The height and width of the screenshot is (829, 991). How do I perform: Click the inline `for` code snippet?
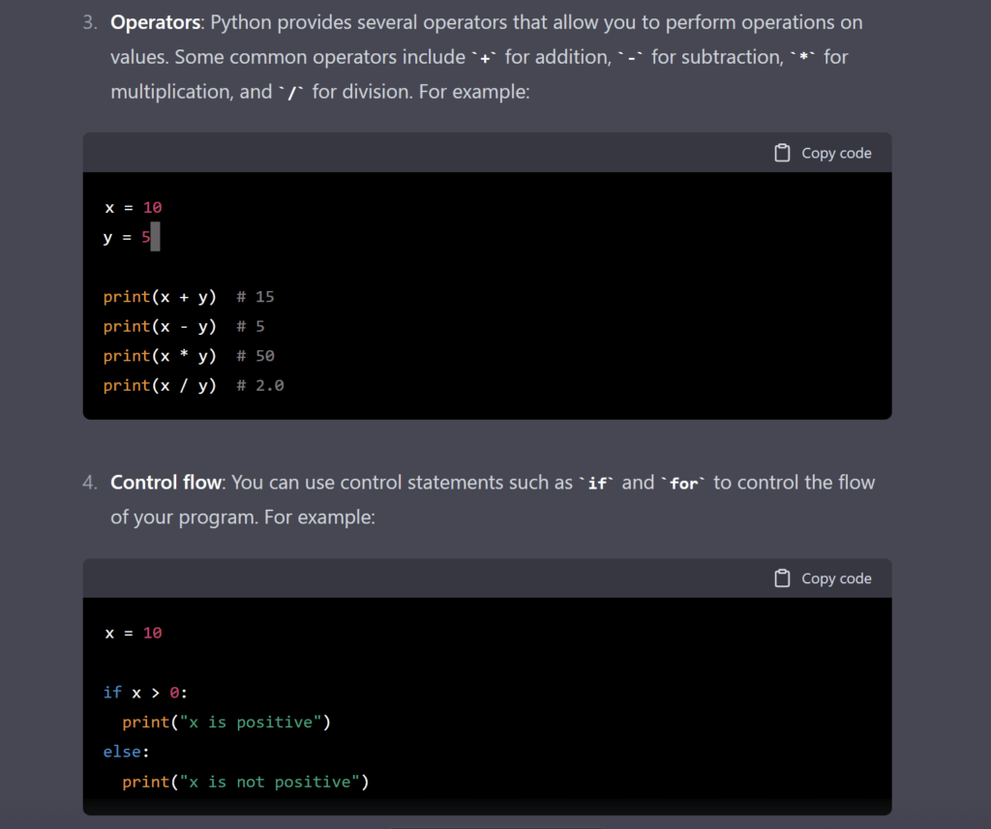(x=684, y=483)
